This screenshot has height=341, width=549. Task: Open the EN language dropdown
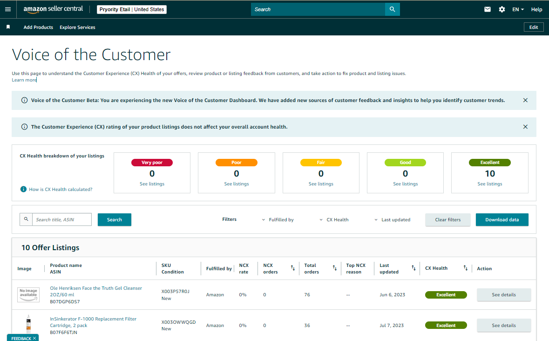[x=518, y=9]
